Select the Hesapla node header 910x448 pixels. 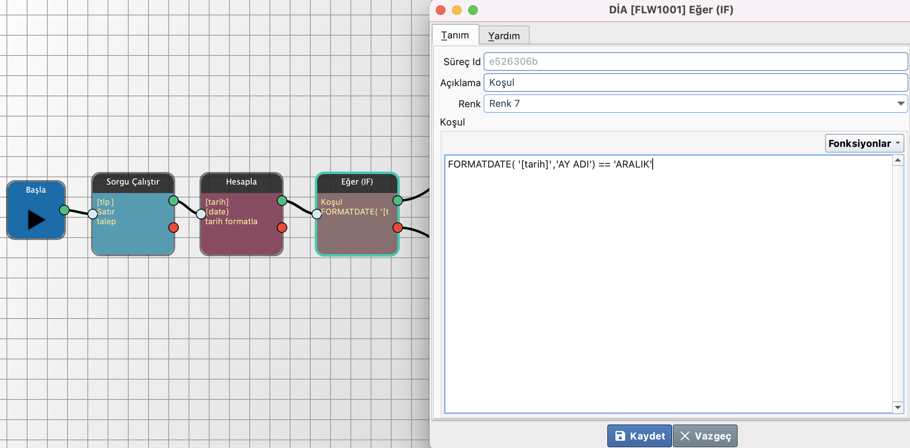pyautogui.click(x=242, y=182)
